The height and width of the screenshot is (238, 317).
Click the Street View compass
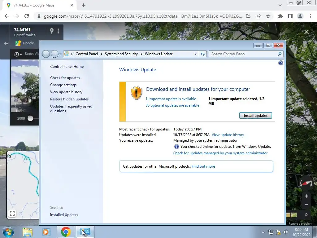coord(306,183)
